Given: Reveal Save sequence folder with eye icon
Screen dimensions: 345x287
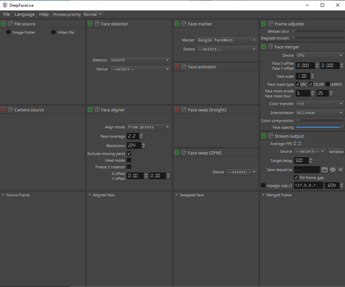Looking at the screenshot, I should (x=333, y=169).
